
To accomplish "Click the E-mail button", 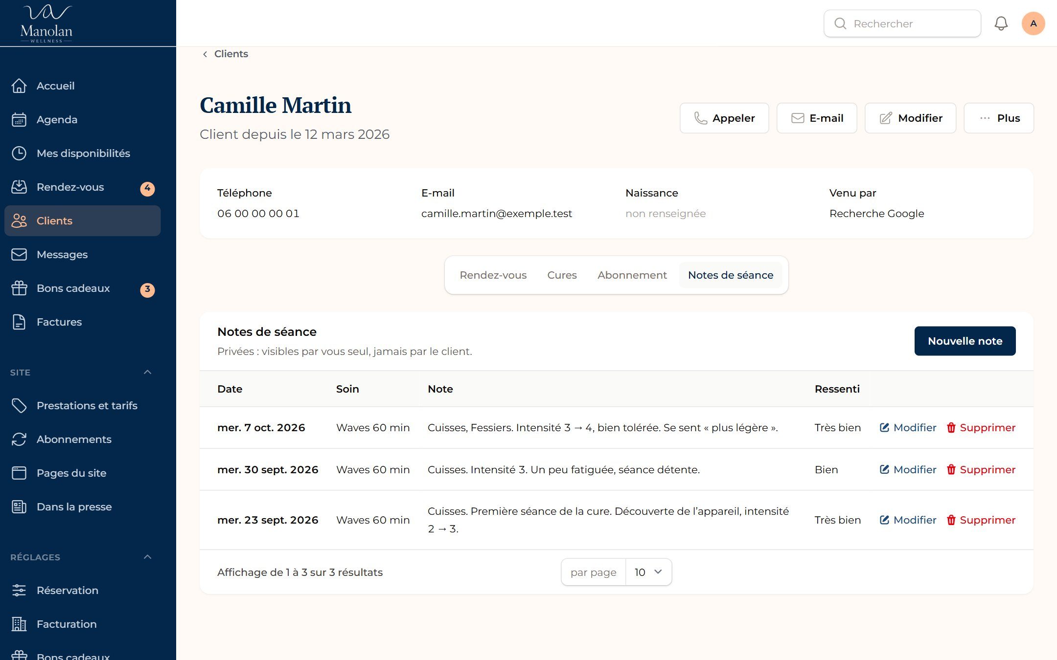I will click(817, 118).
